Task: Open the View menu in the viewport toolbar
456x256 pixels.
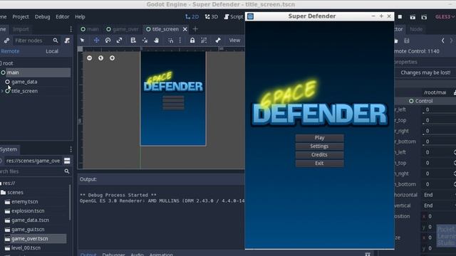Action: [234, 41]
